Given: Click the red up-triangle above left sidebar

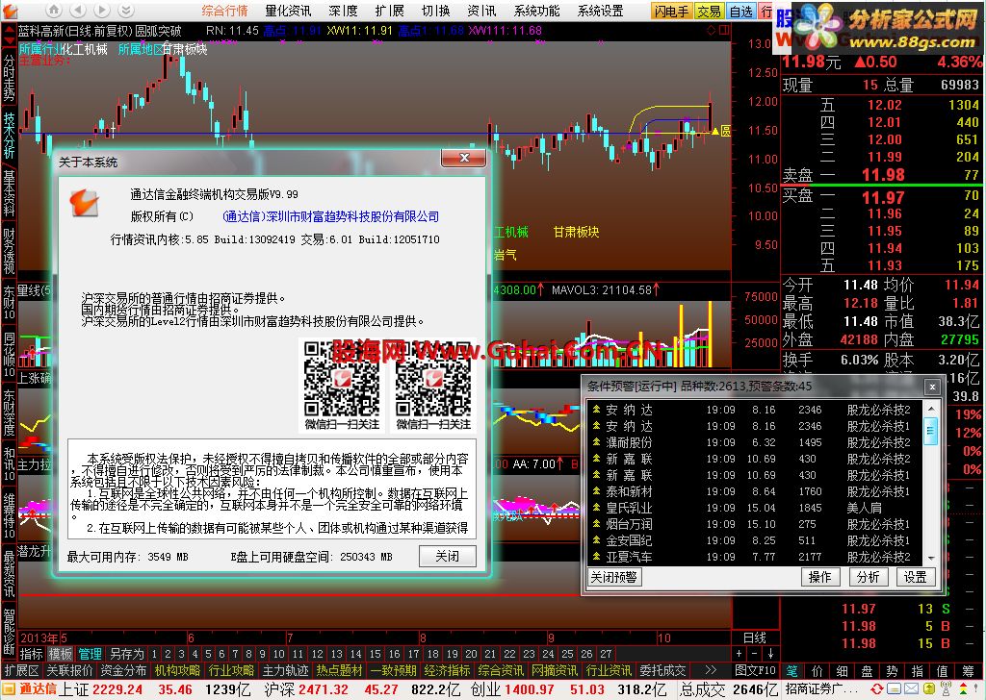Looking at the screenshot, I should [9, 30].
